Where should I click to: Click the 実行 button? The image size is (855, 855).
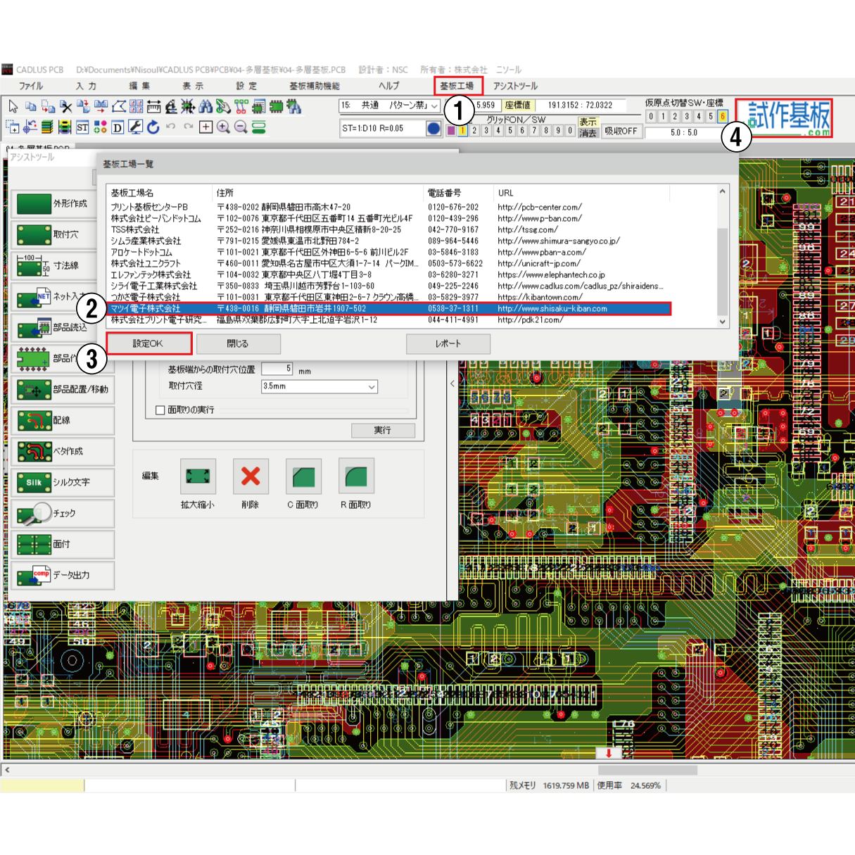(383, 430)
